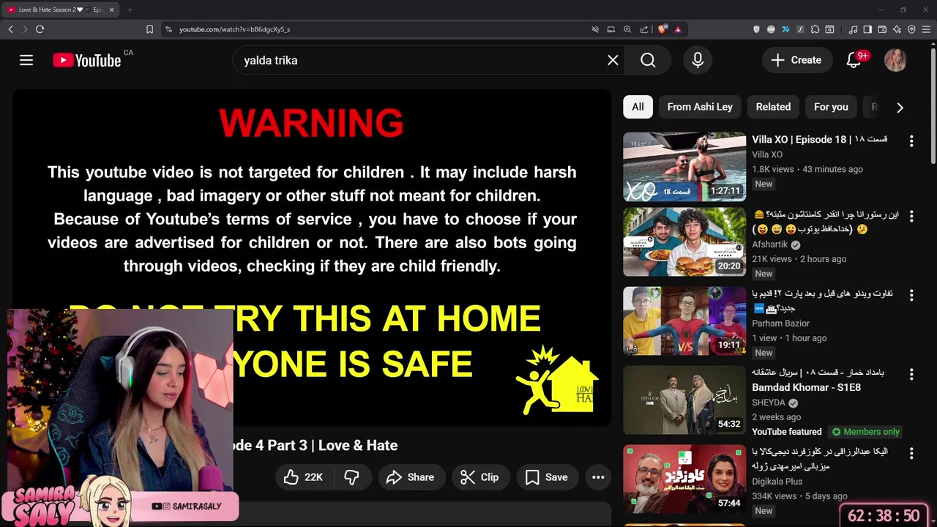The image size is (937, 527).
Task: Click the Digikala Plus channel name
Action: [x=777, y=482]
